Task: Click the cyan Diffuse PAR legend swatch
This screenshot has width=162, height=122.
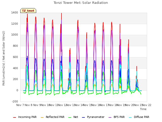Action: pyautogui.click(x=130, y=117)
